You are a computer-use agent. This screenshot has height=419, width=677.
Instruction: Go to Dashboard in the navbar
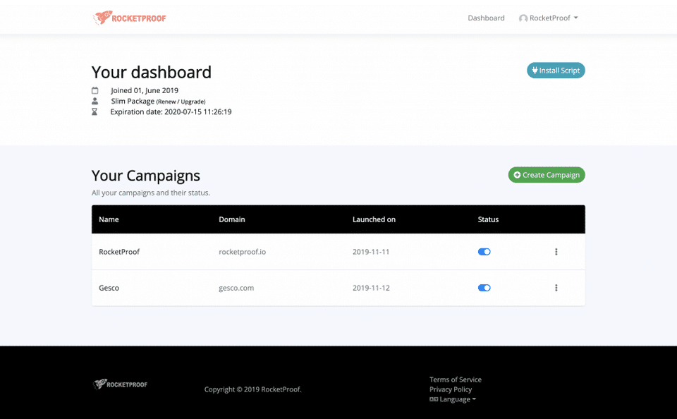pyautogui.click(x=486, y=18)
